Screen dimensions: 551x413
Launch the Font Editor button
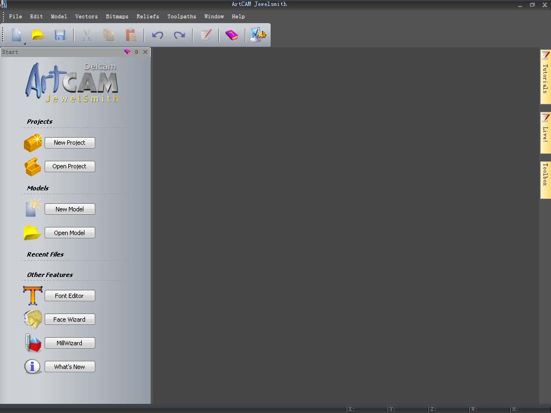tap(69, 295)
